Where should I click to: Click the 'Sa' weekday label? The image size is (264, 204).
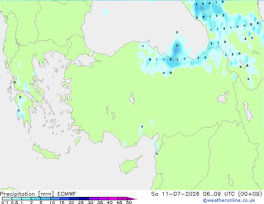coord(154,194)
